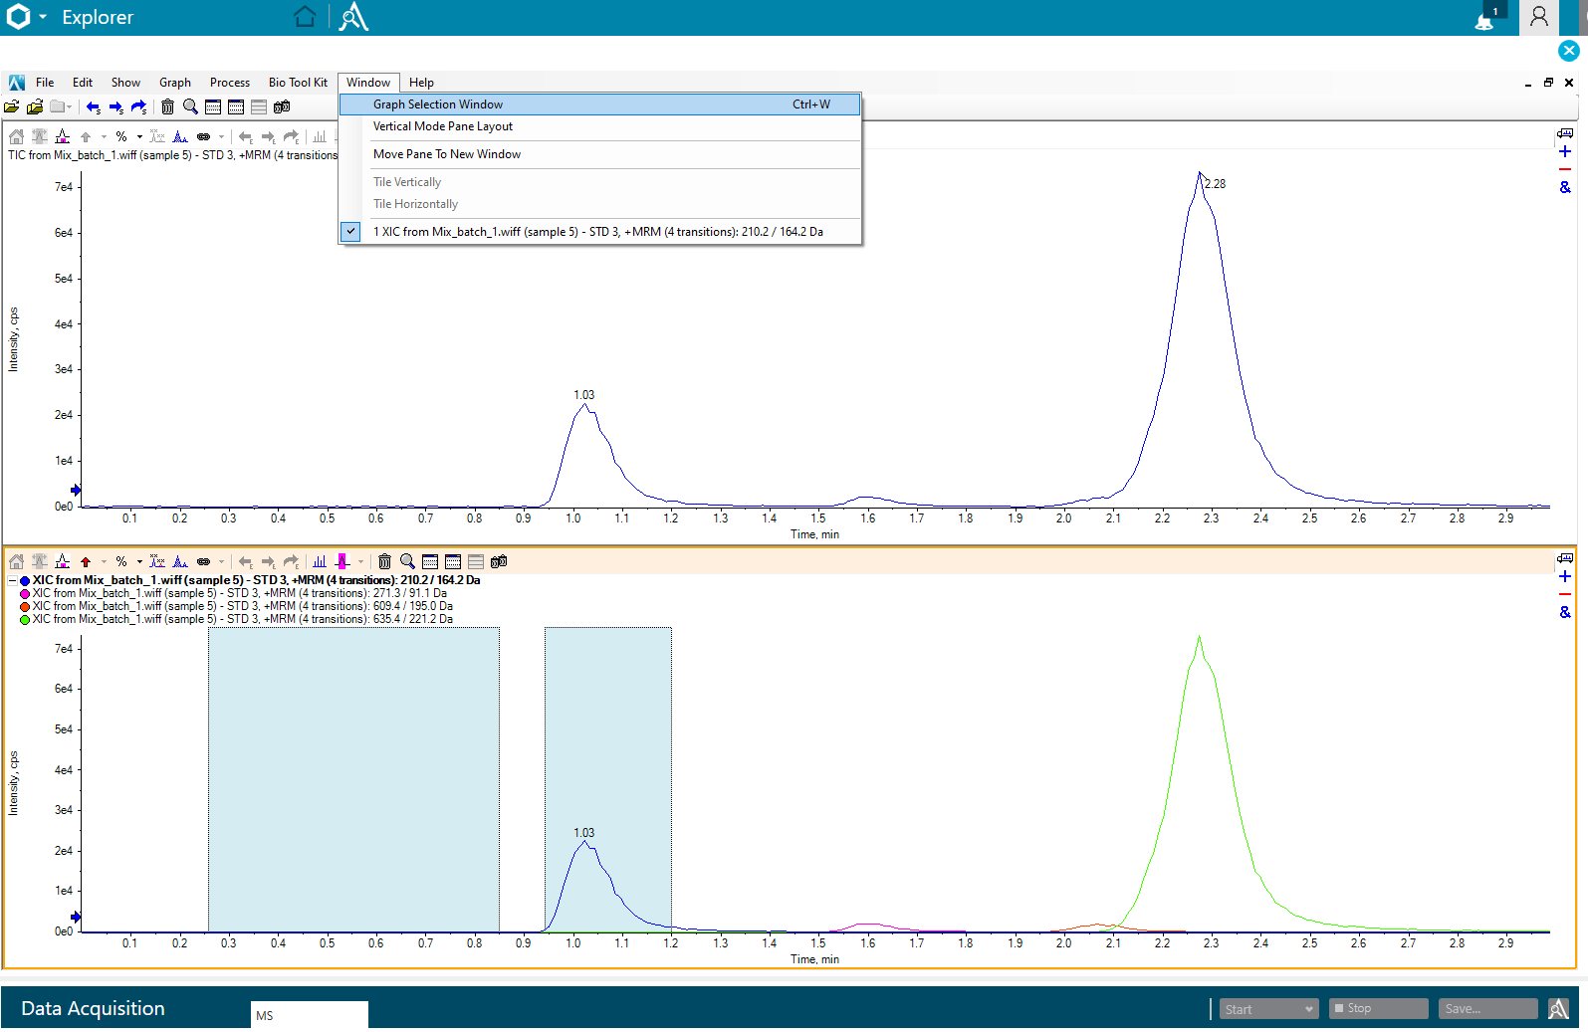Open the Help menu
This screenshot has height=1032, width=1588.
point(421,83)
